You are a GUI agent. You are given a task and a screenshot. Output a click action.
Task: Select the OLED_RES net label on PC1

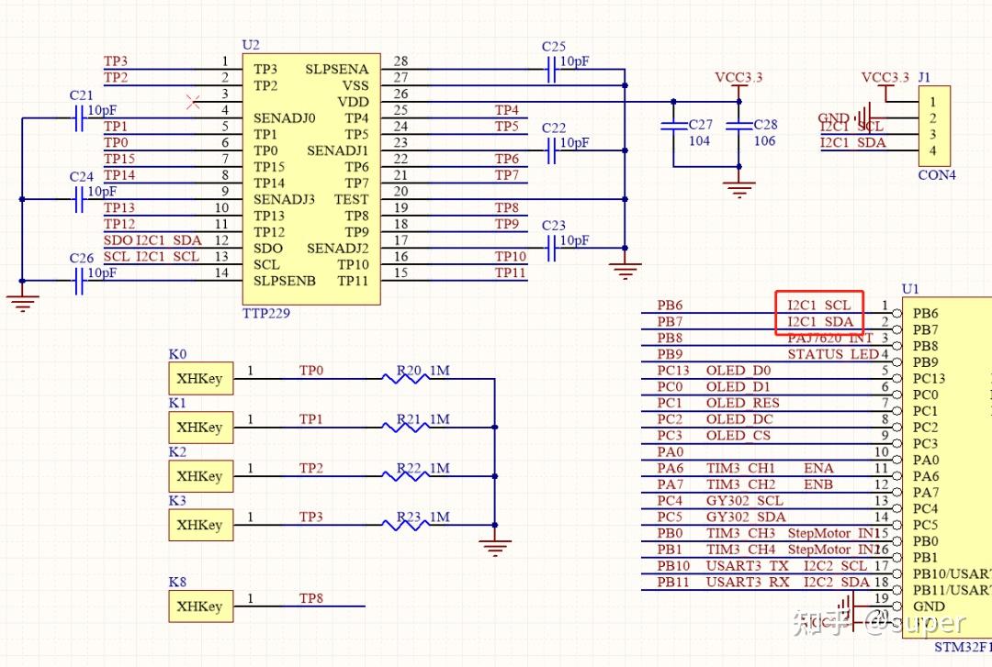pyautogui.click(x=740, y=403)
